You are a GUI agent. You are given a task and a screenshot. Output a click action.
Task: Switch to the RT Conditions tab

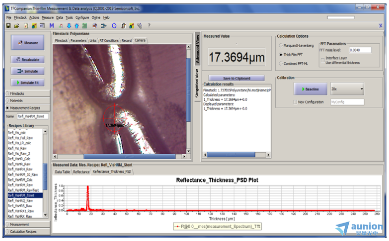(x=109, y=41)
